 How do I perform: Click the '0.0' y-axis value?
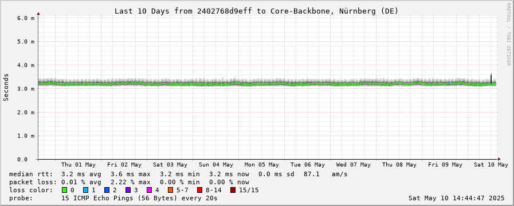point(22,160)
